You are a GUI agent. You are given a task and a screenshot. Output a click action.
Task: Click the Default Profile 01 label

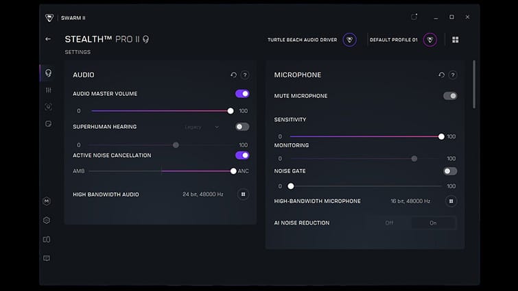pos(393,40)
